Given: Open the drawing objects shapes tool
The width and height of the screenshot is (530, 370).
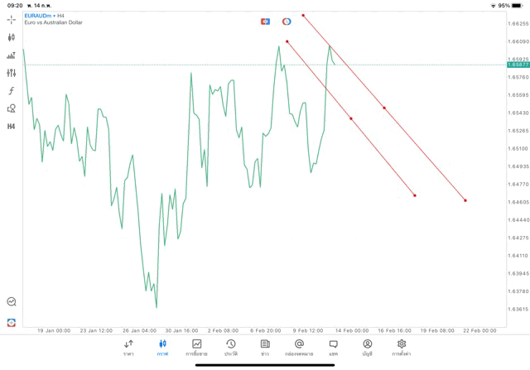Looking at the screenshot, I should point(12,108).
